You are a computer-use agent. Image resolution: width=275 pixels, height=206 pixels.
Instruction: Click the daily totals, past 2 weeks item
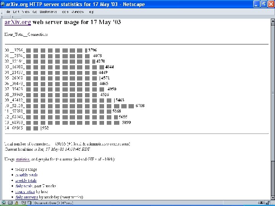36,186
